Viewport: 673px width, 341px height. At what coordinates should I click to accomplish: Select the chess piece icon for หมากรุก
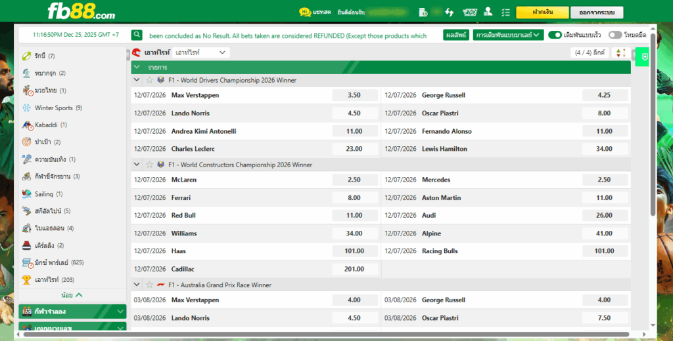coord(26,73)
